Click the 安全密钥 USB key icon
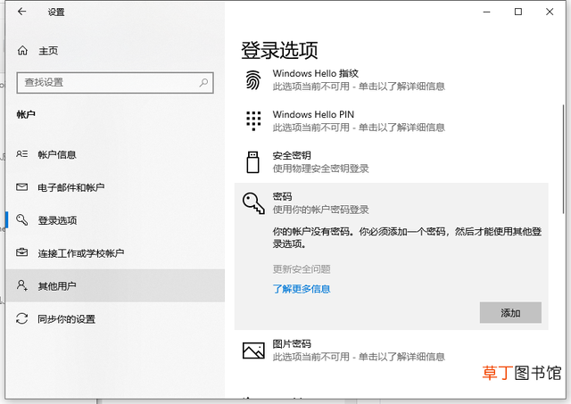This screenshot has width=571, height=404. (x=253, y=162)
